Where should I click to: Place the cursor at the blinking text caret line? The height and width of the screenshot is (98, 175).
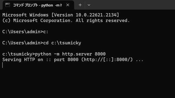coord(2,65)
